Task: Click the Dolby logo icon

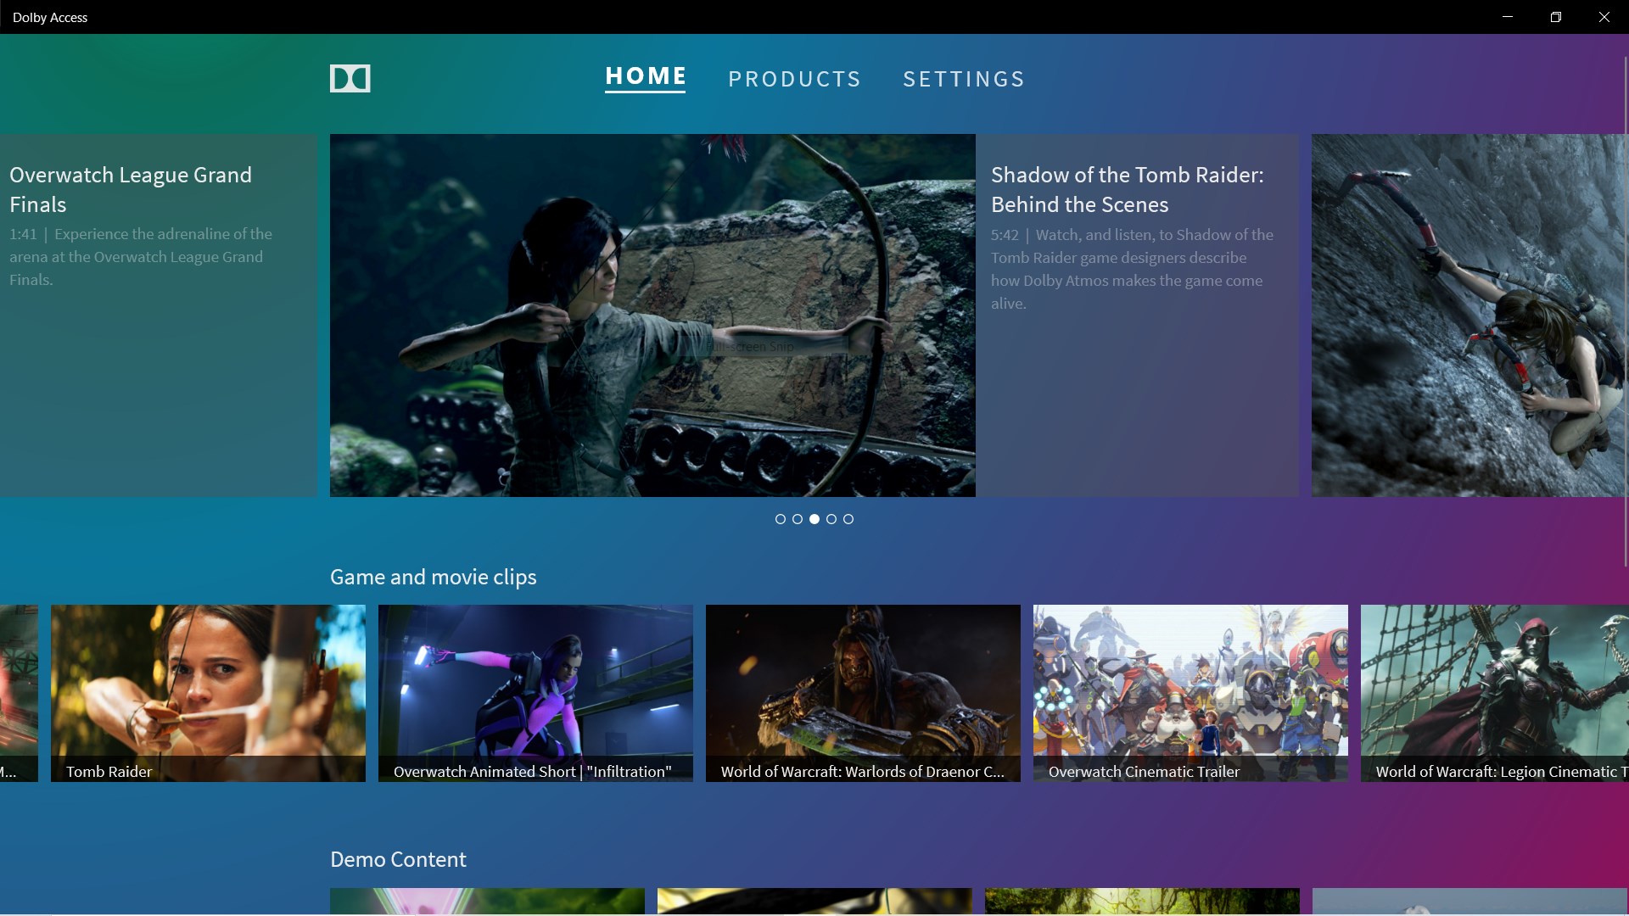Action: click(350, 78)
